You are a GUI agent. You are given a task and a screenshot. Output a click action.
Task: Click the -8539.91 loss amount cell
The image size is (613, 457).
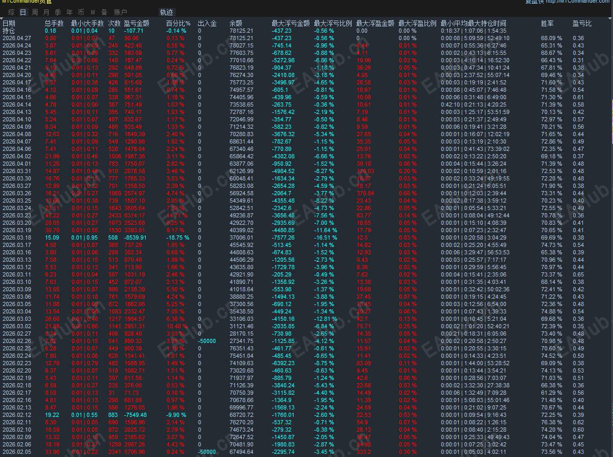[135, 237]
